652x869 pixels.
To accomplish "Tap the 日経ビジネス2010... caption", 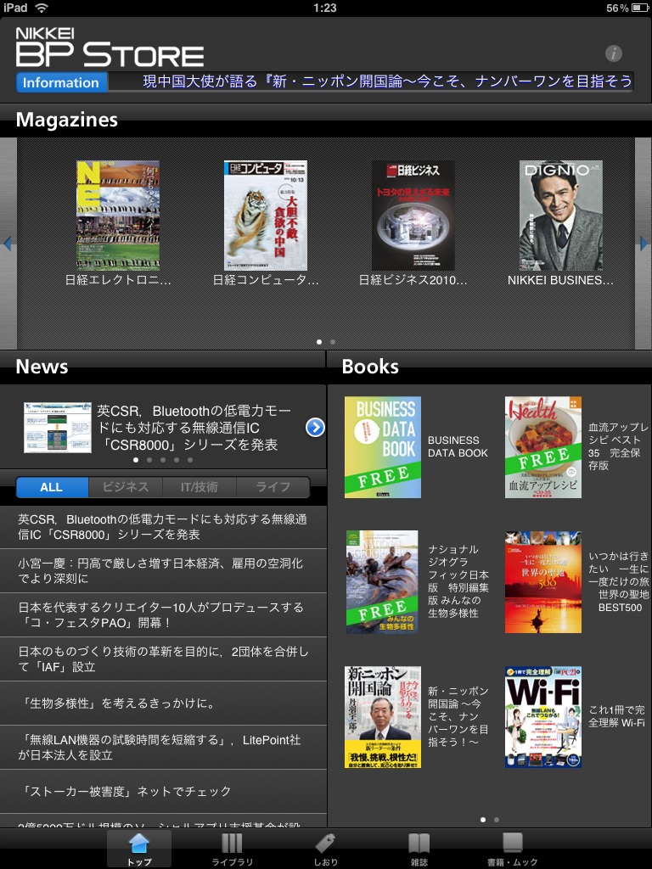I will click(x=413, y=280).
